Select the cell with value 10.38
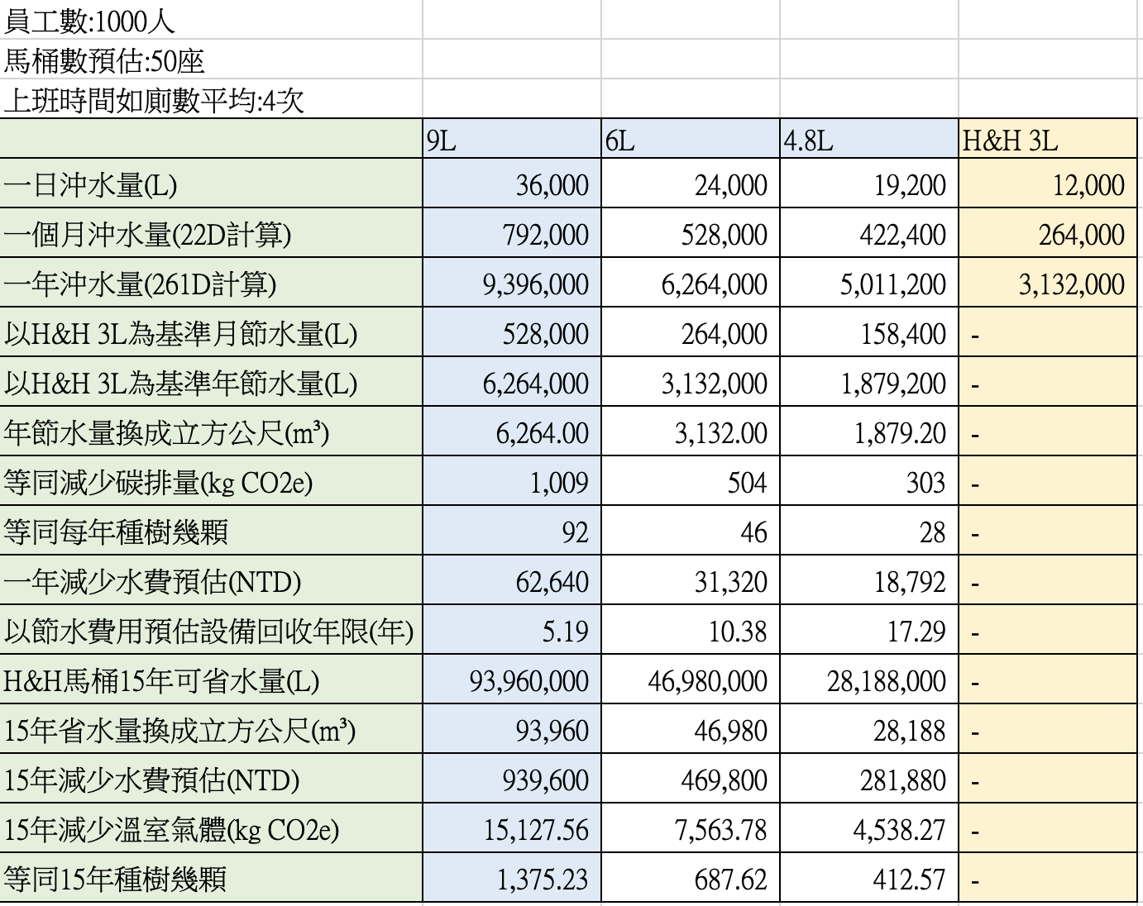The width and height of the screenshot is (1143, 906). point(691,630)
